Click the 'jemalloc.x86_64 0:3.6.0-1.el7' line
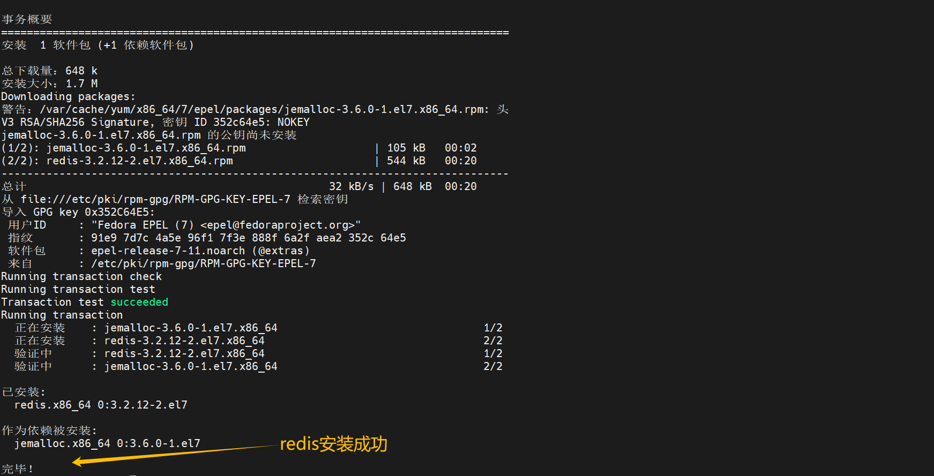 click(107, 443)
